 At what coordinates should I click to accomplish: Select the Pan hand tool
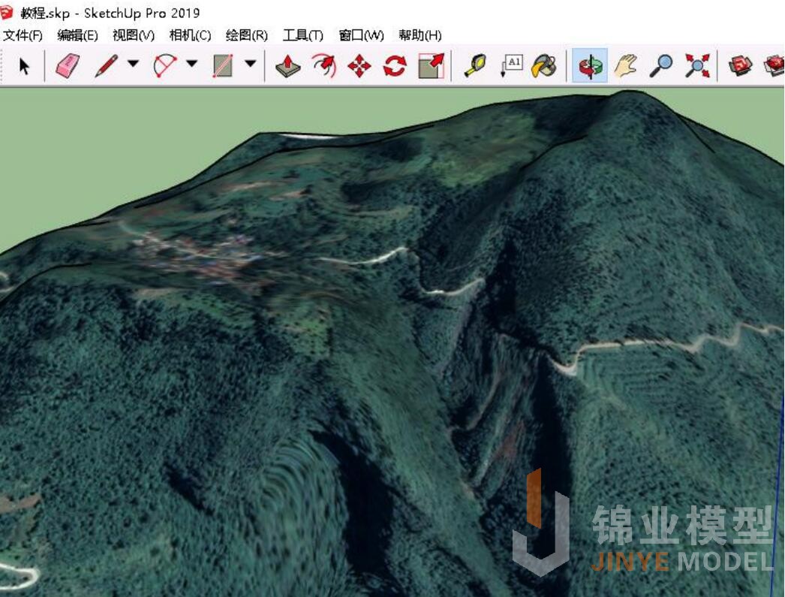[x=625, y=65]
